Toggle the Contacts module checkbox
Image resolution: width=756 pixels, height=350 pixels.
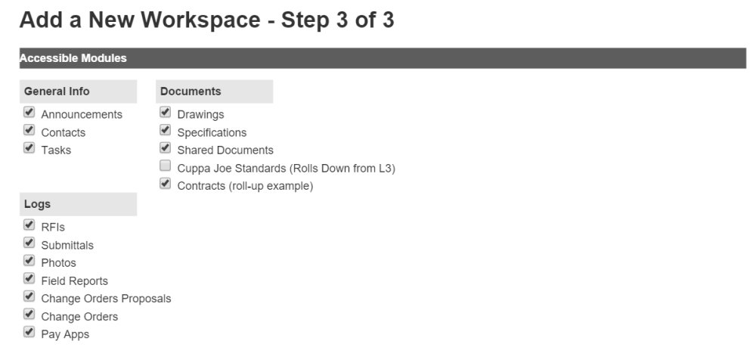coord(29,130)
